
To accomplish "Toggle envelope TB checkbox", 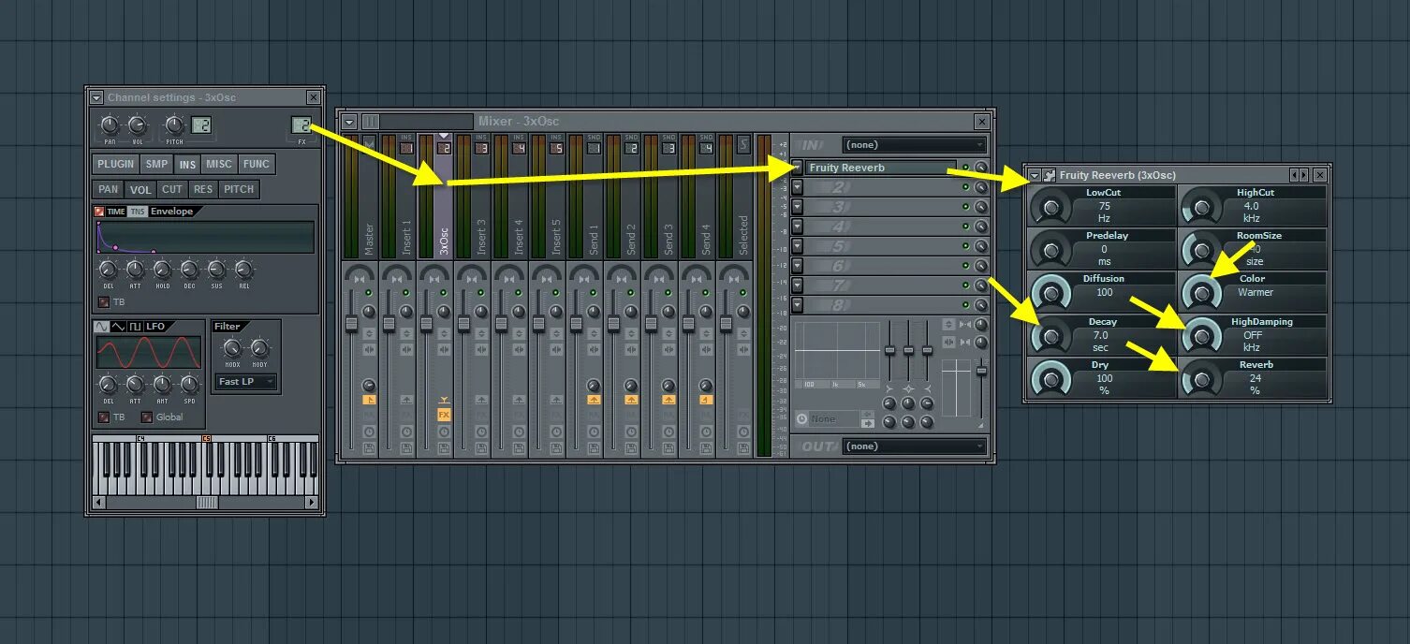I will point(104,301).
